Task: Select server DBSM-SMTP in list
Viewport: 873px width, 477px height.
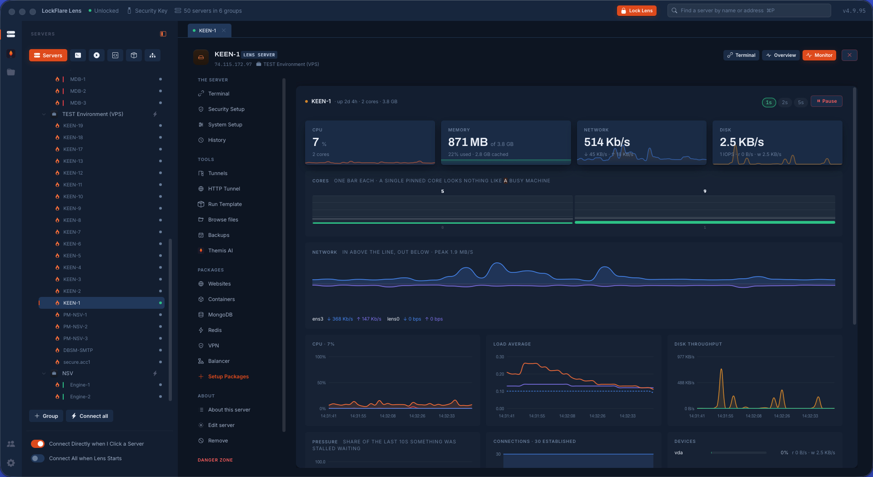Action: [101, 350]
